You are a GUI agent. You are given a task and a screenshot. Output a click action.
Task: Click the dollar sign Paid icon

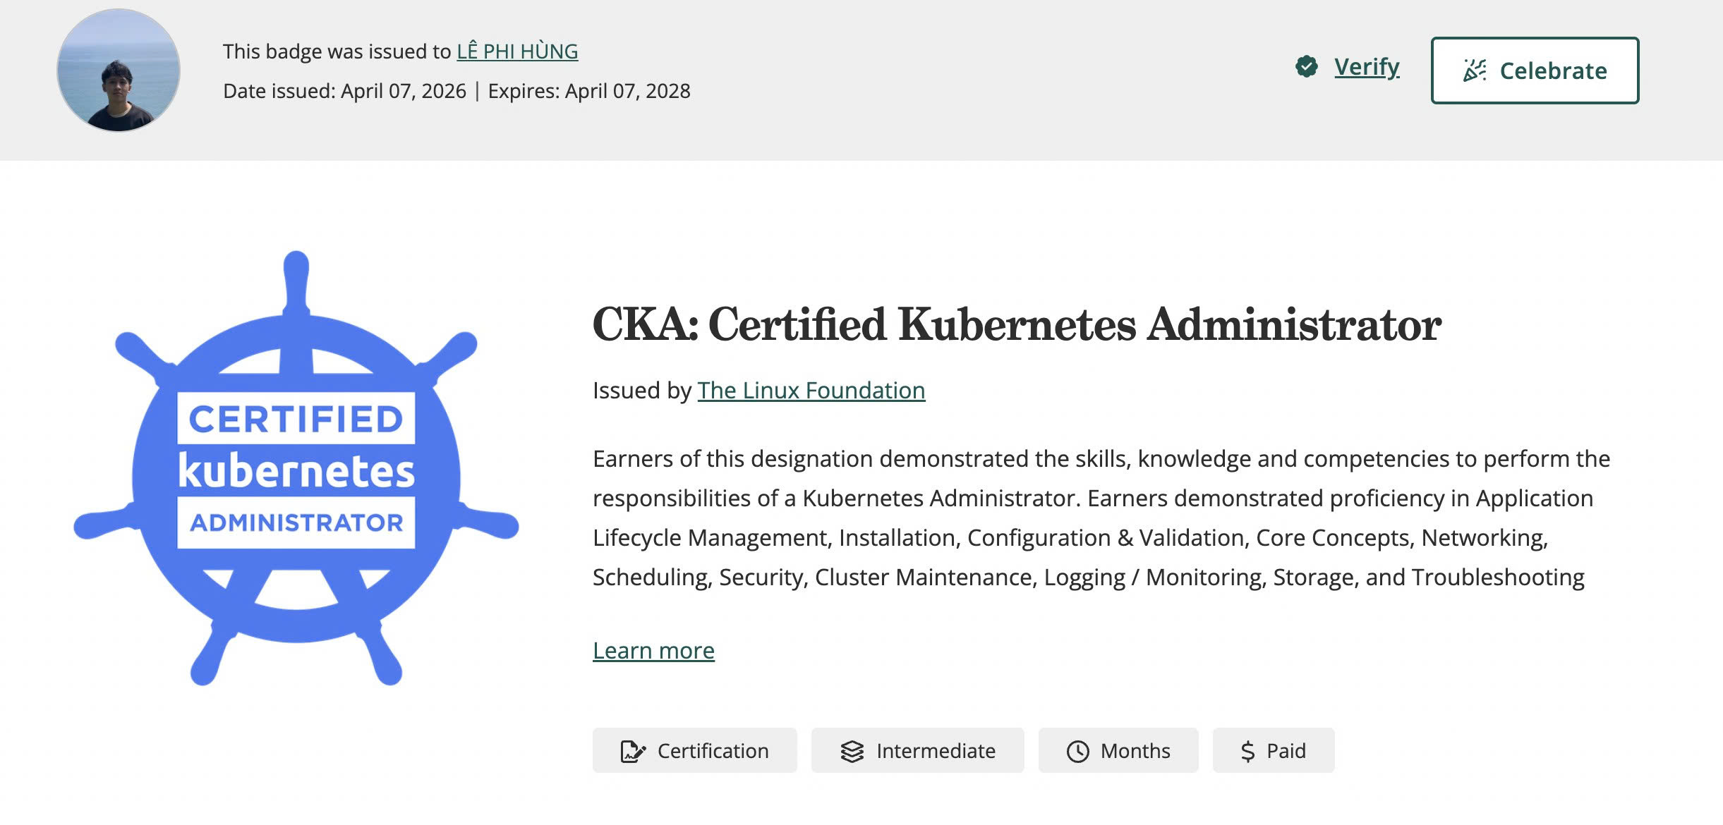click(1247, 751)
